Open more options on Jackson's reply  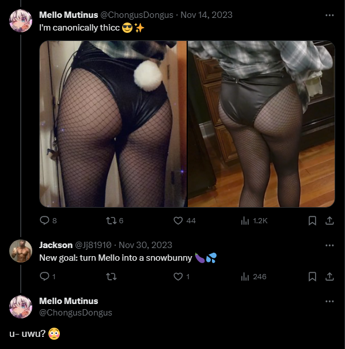pyautogui.click(x=329, y=245)
